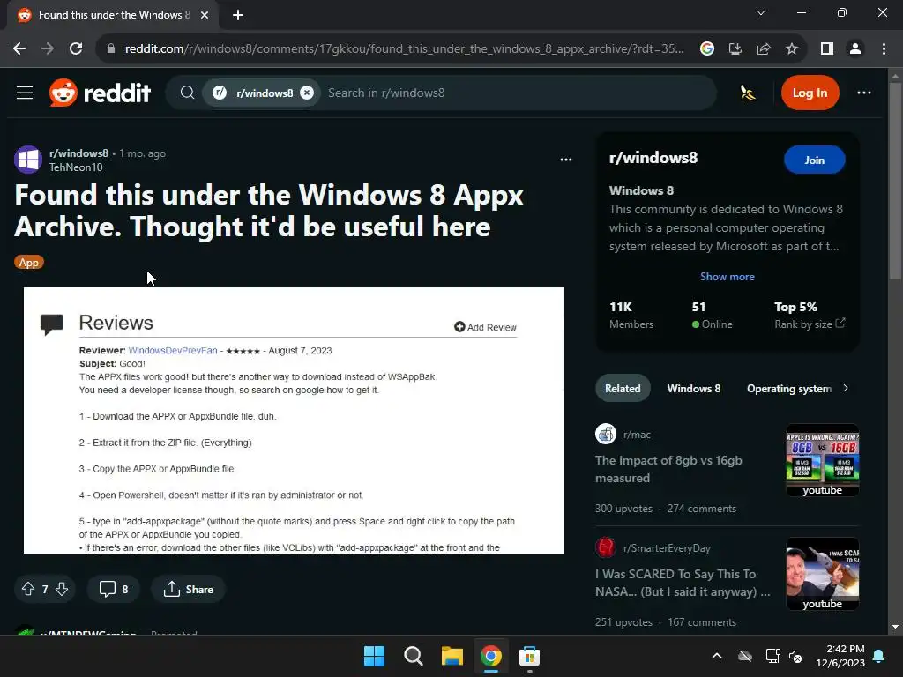This screenshot has width=903, height=677.
Task: Bookmark this page with star
Action: tap(792, 49)
